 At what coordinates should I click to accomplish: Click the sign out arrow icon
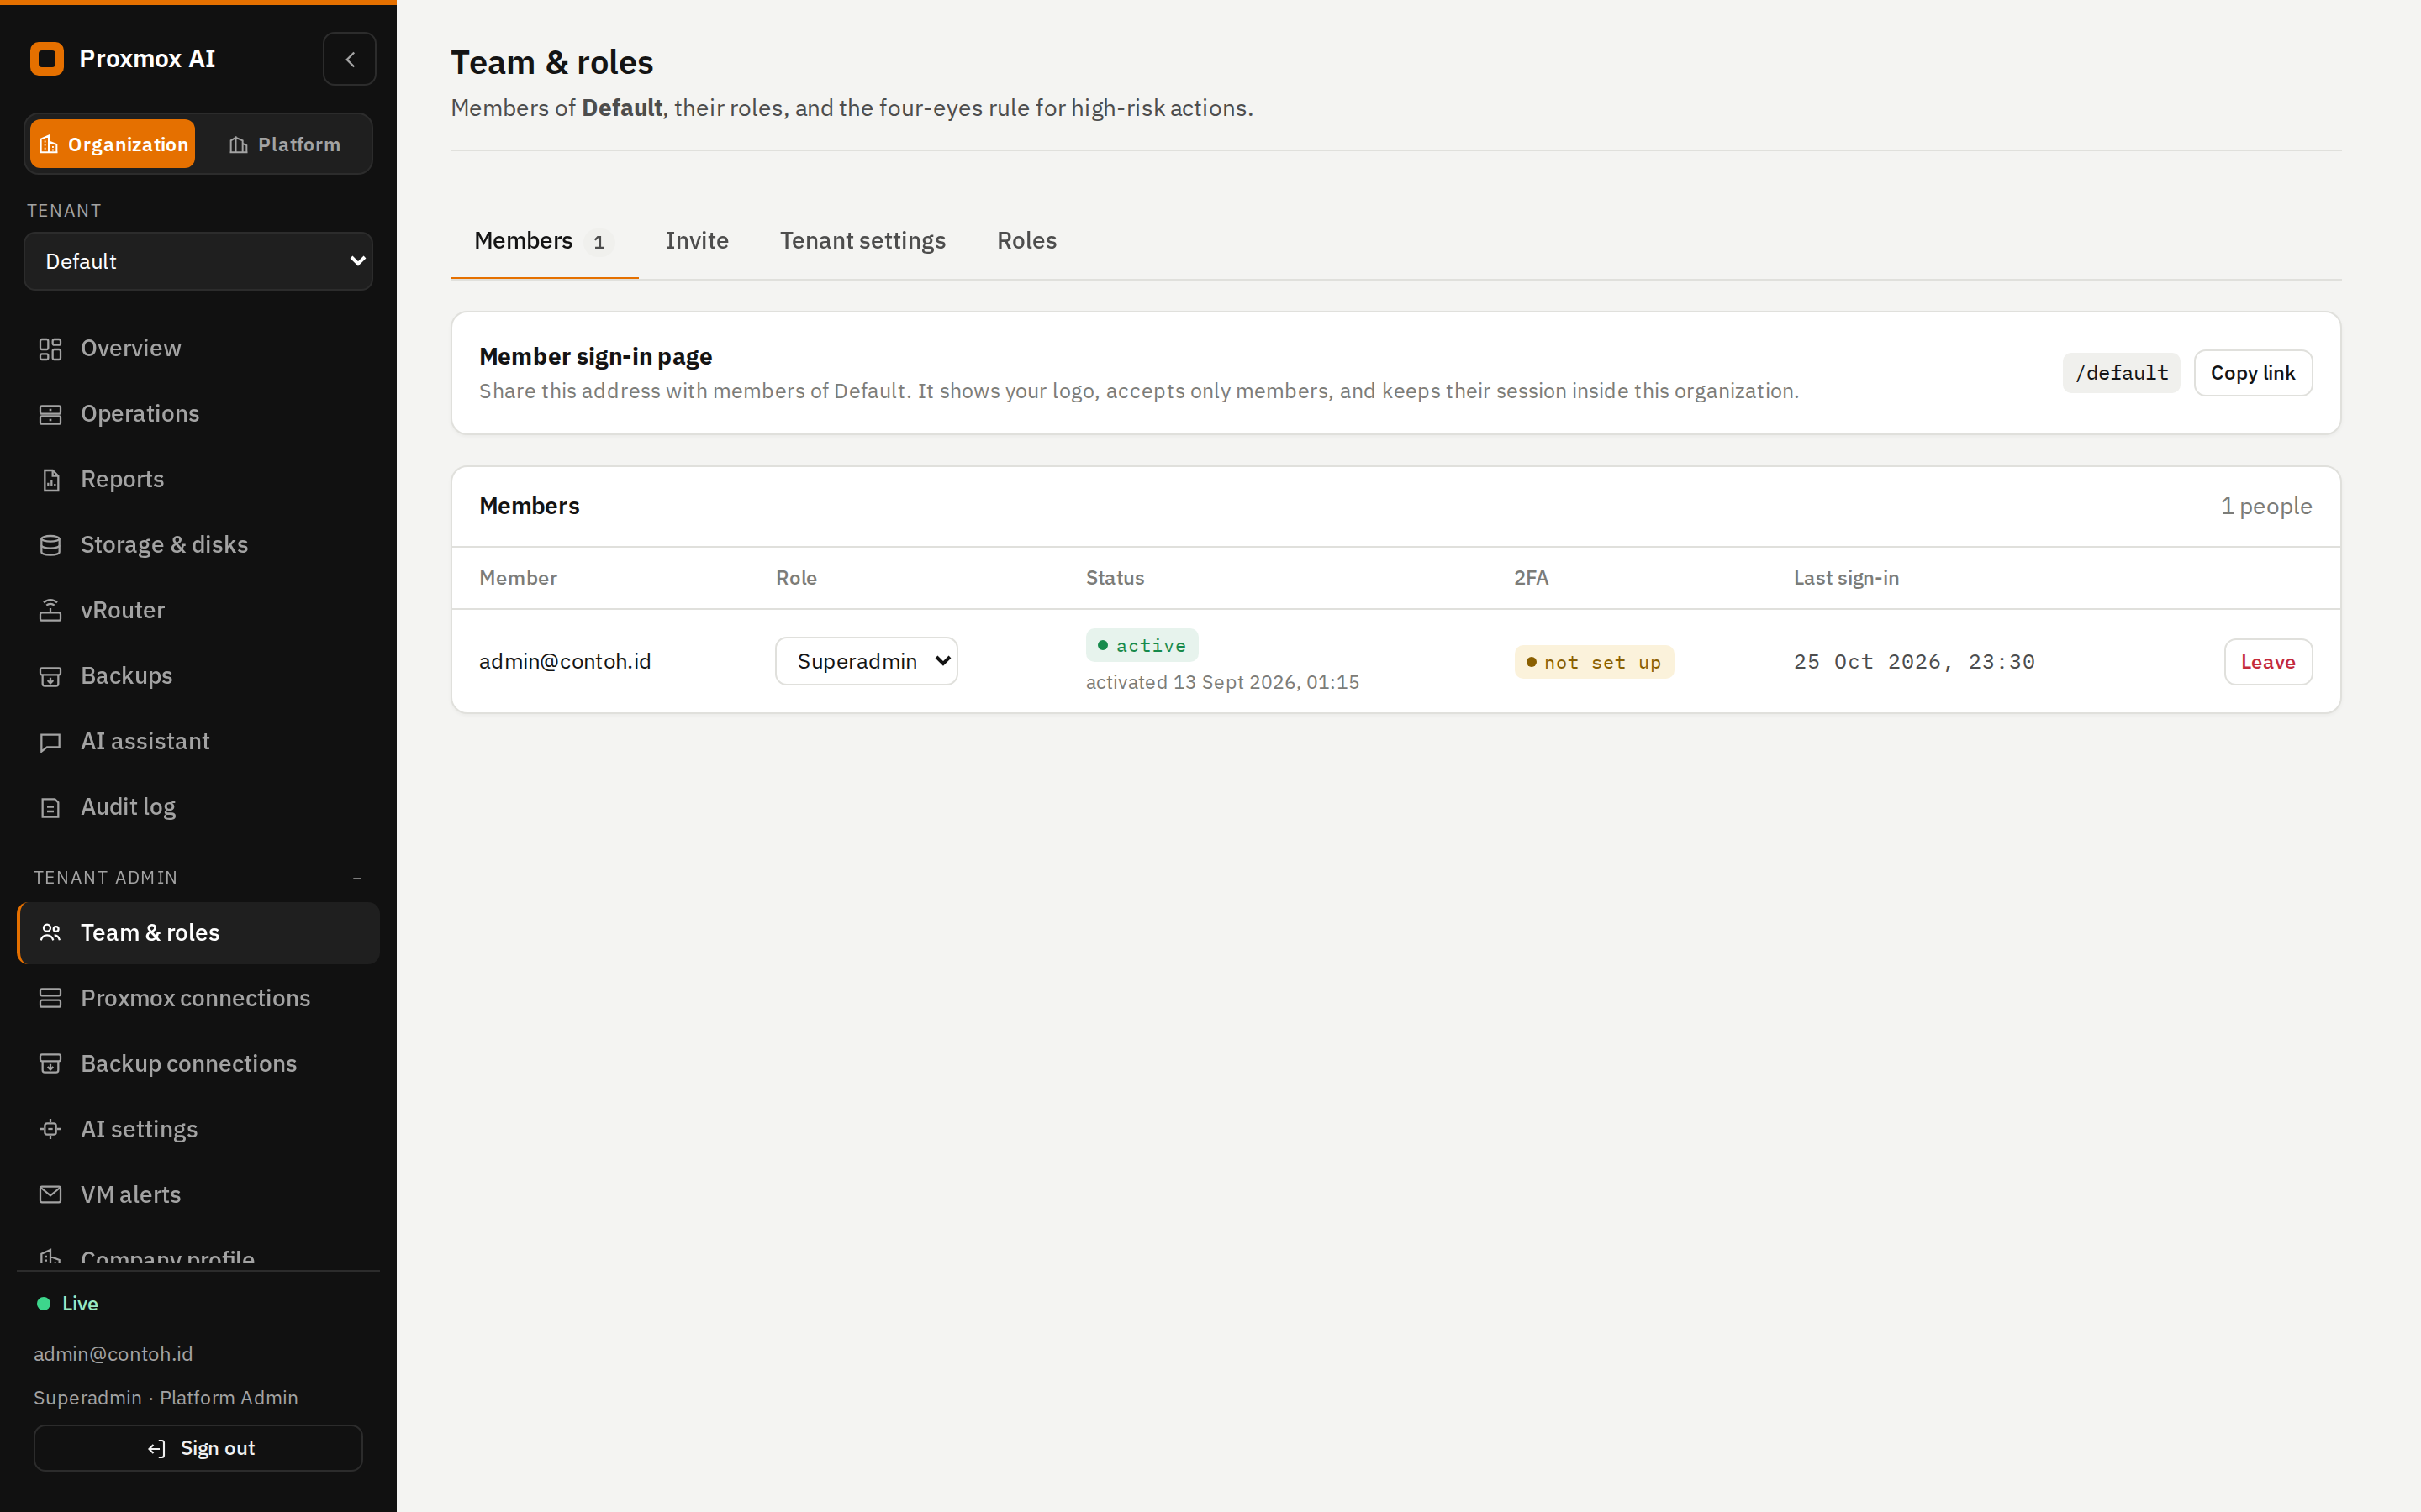click(157, 1448)
